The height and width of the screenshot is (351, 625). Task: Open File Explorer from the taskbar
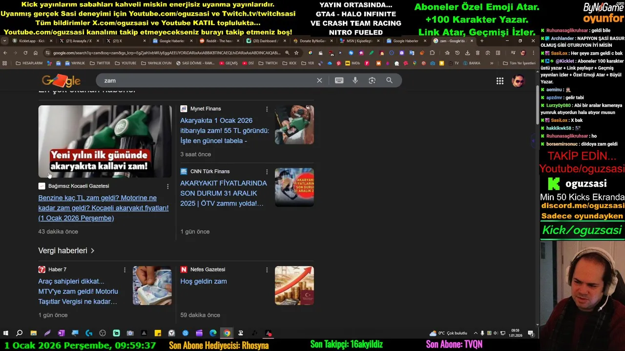(33, 333)
